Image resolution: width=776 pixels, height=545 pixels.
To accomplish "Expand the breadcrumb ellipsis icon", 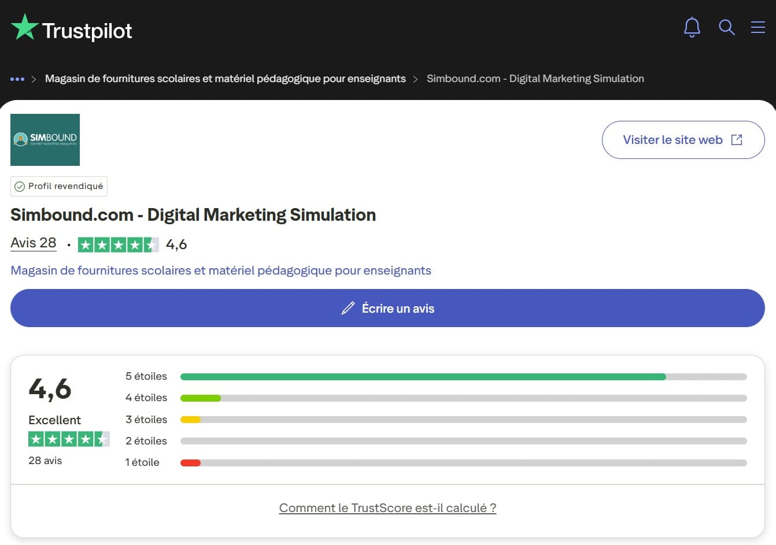I will click(x=17, y=79).
